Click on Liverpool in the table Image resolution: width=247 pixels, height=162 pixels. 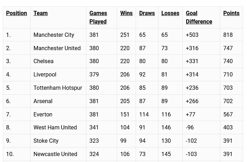click(45, 74)
